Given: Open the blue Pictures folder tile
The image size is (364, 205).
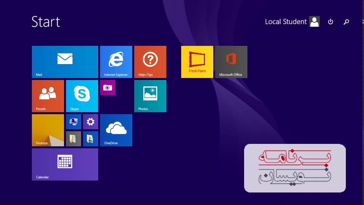Looking at the screenshot, I should 90,139.
